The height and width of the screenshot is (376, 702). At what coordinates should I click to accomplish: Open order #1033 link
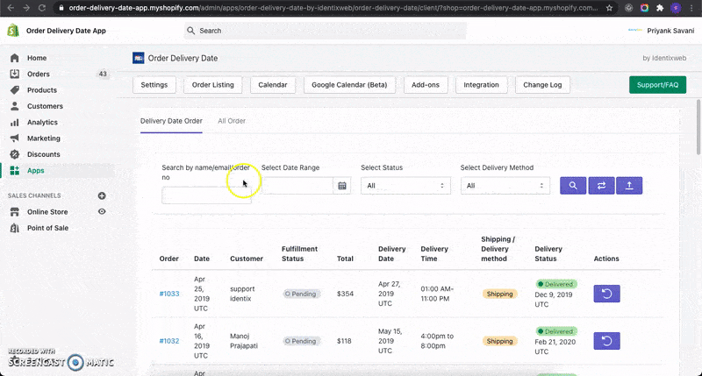[169, 294]
